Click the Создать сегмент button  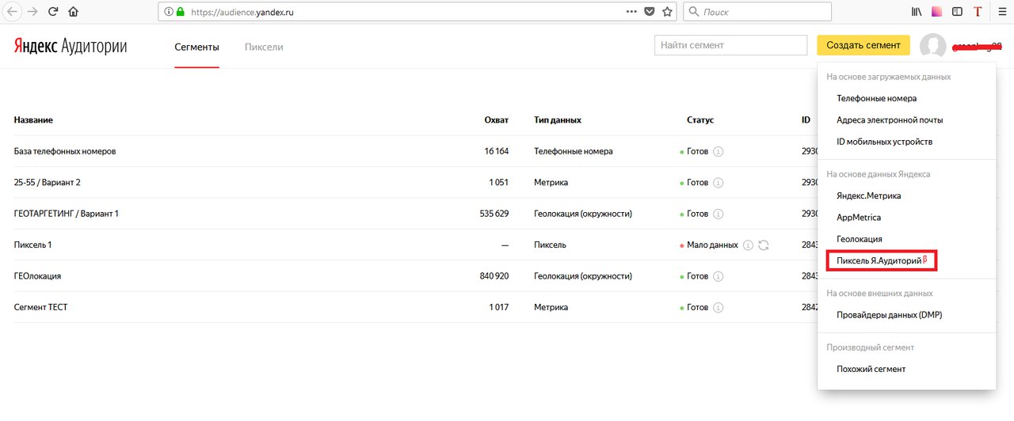point(863,45)
